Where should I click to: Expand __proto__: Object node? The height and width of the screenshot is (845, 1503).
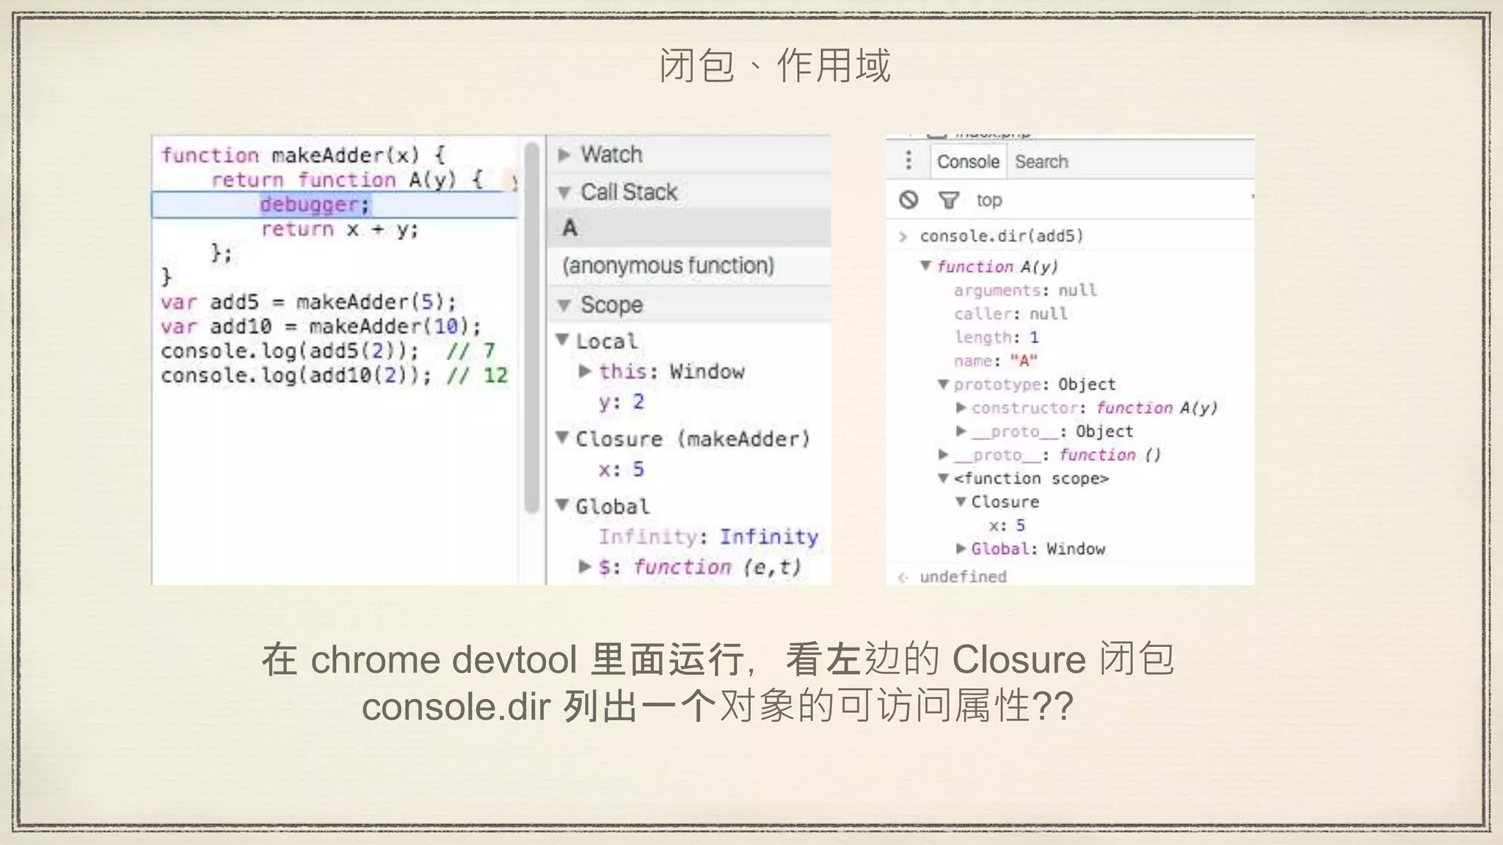[961, 431]
